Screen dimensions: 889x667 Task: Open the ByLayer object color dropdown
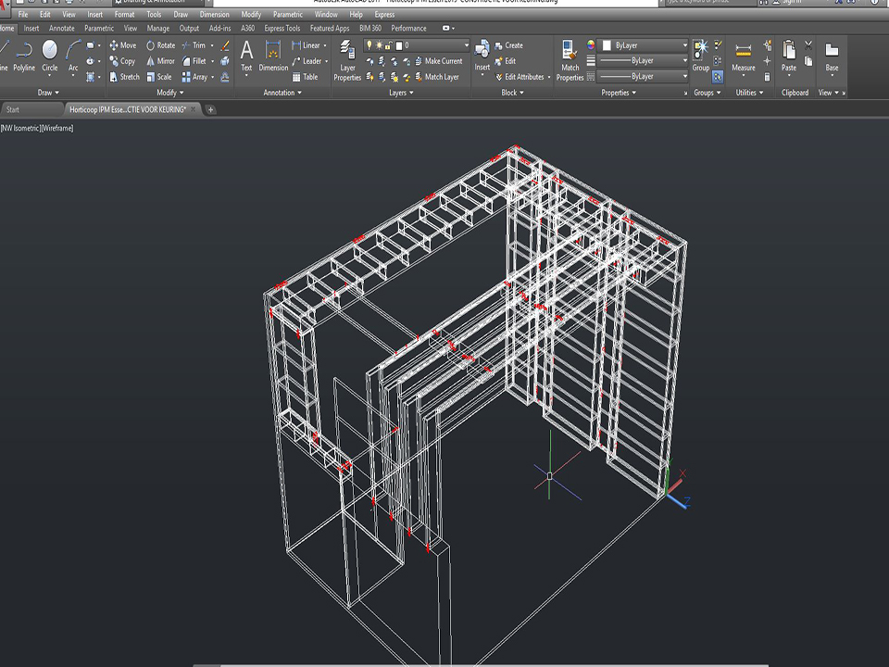[x=643, y=45]
